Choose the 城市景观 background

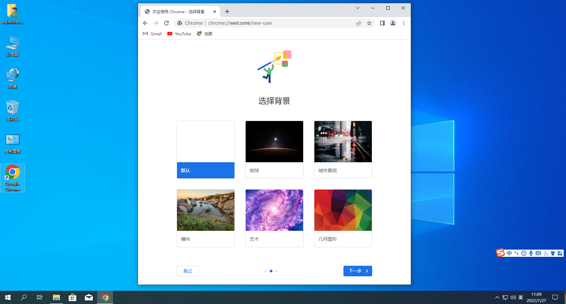[x=343, y=150]
